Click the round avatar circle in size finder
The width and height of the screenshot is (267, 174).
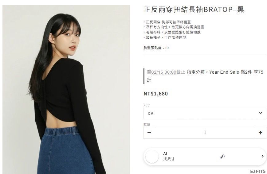click(x=152, y=157)
